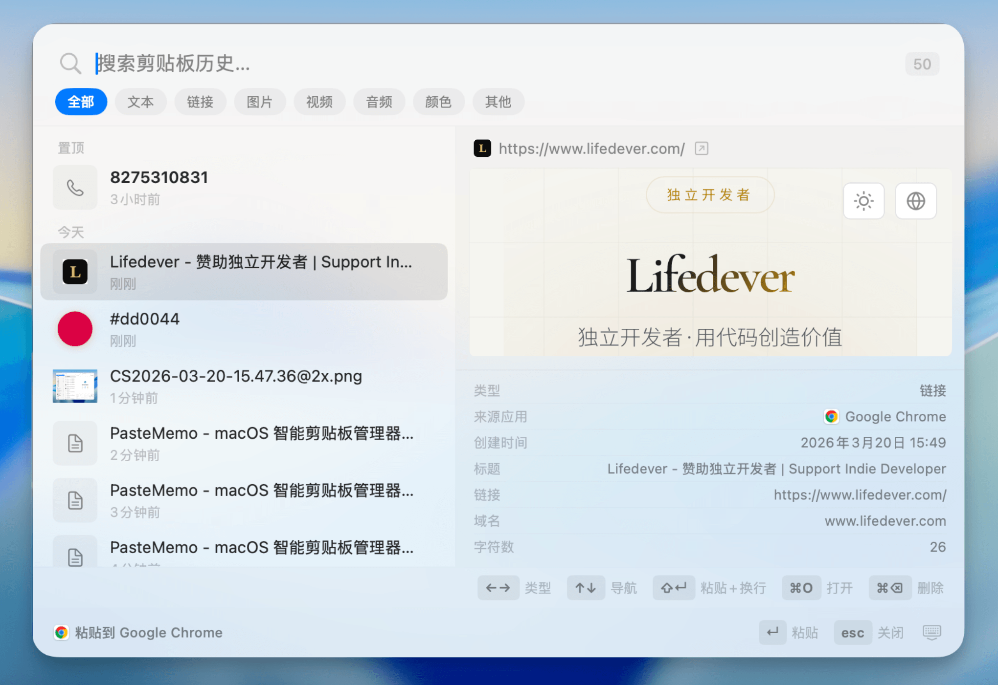The width and height of the screenshot is (998, 685).
Task: Click the 50 item count badge
Action: click(922, 64)
